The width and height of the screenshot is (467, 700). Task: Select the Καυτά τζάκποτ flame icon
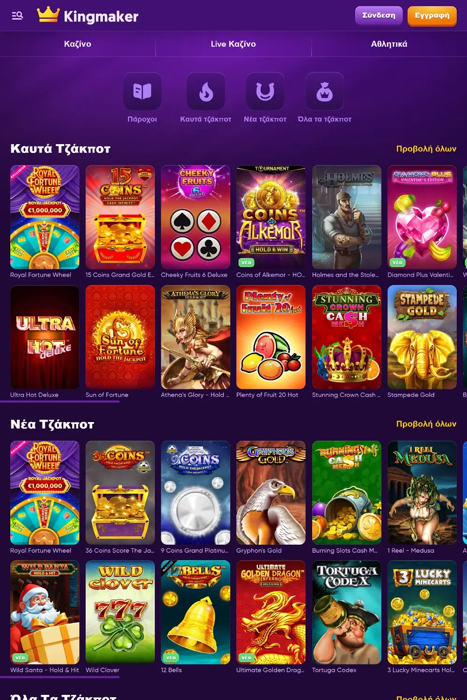point(206,91)
